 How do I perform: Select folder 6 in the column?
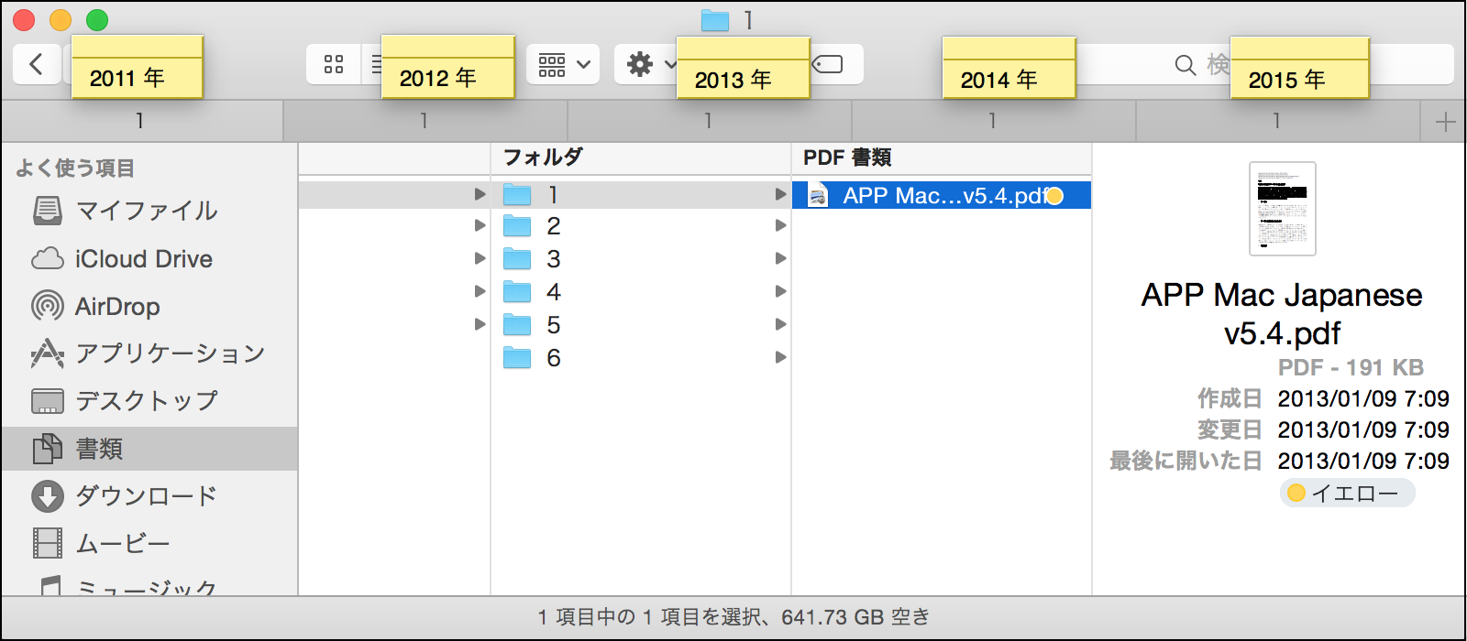[641, 358]
